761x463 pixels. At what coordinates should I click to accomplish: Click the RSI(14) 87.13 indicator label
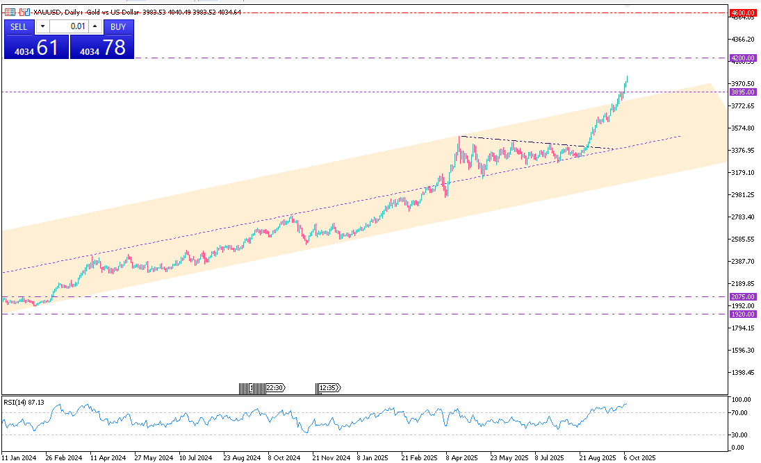(24, 402)
